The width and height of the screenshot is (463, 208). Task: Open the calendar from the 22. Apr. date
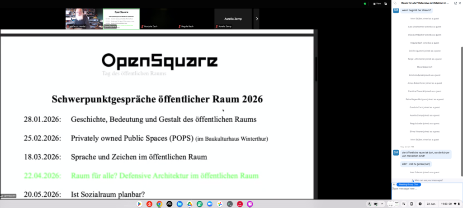coord(431,204)
